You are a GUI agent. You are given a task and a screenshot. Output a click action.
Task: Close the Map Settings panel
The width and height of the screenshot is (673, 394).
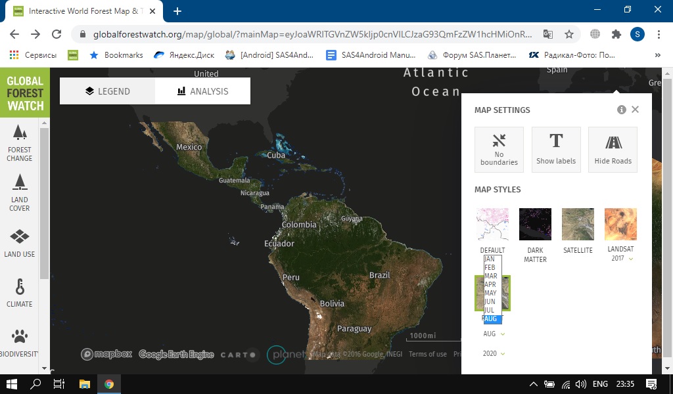point(635,110)
